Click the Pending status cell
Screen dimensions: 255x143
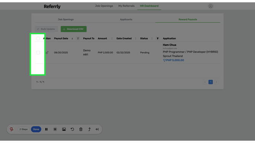[145, 52]
